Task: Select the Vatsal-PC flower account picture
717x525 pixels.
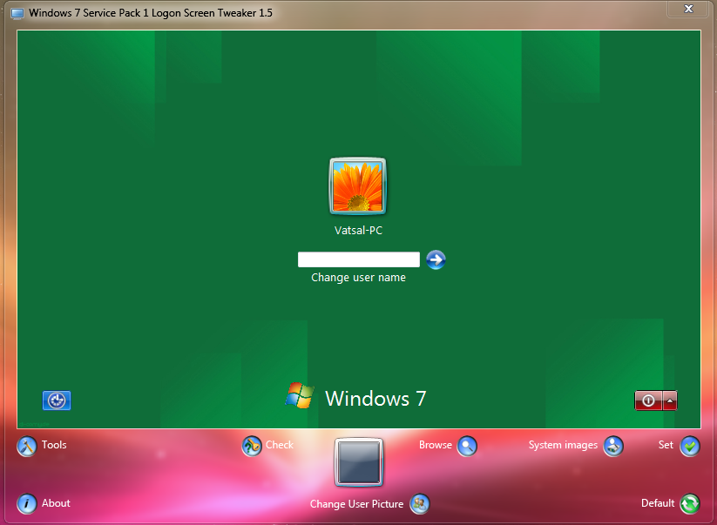Action: click(x=357, y=185)
